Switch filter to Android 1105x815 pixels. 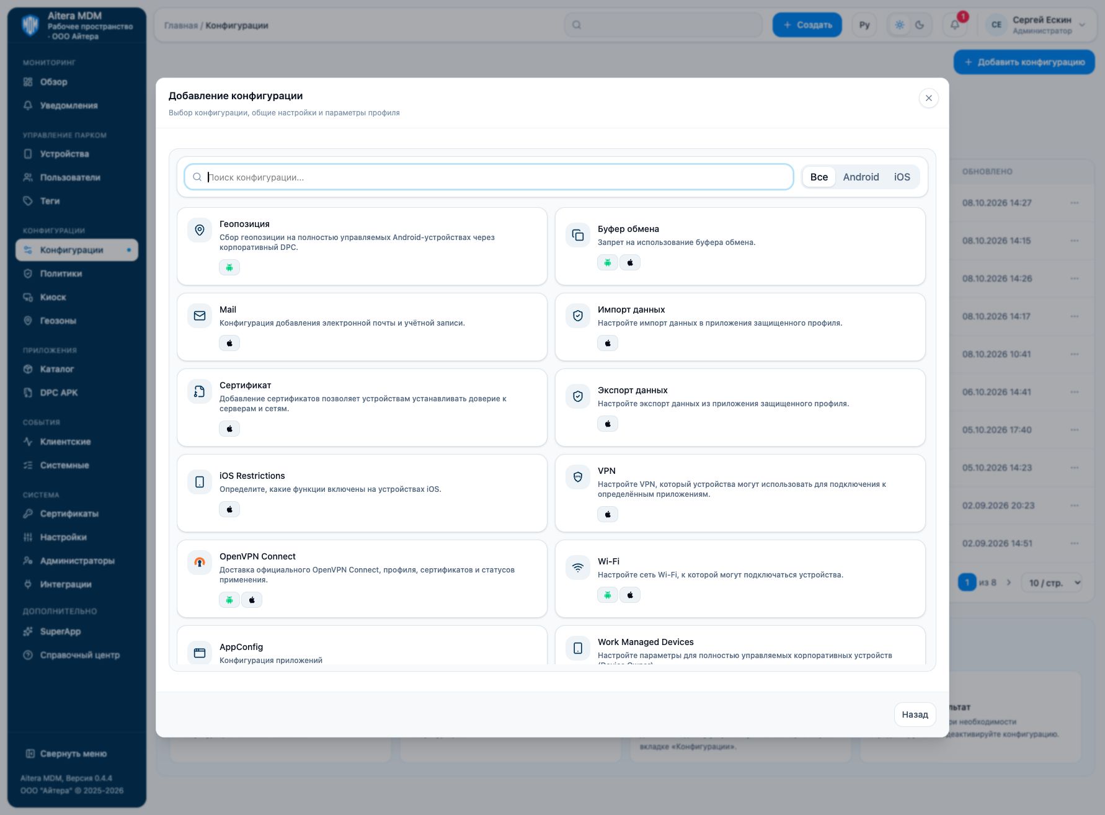[861, 177]
